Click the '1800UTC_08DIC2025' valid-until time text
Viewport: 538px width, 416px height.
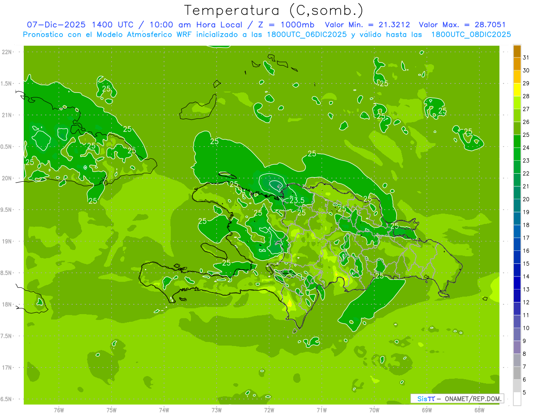pos(471,35)
